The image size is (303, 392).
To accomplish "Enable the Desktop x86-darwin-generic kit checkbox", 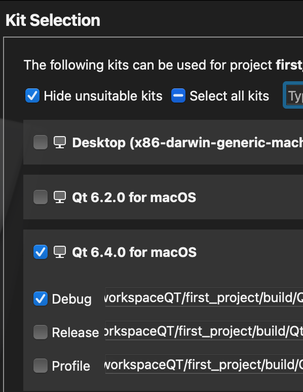I will (41, 142).
